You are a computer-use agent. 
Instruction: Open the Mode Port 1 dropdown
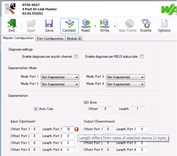pos(60,77)
